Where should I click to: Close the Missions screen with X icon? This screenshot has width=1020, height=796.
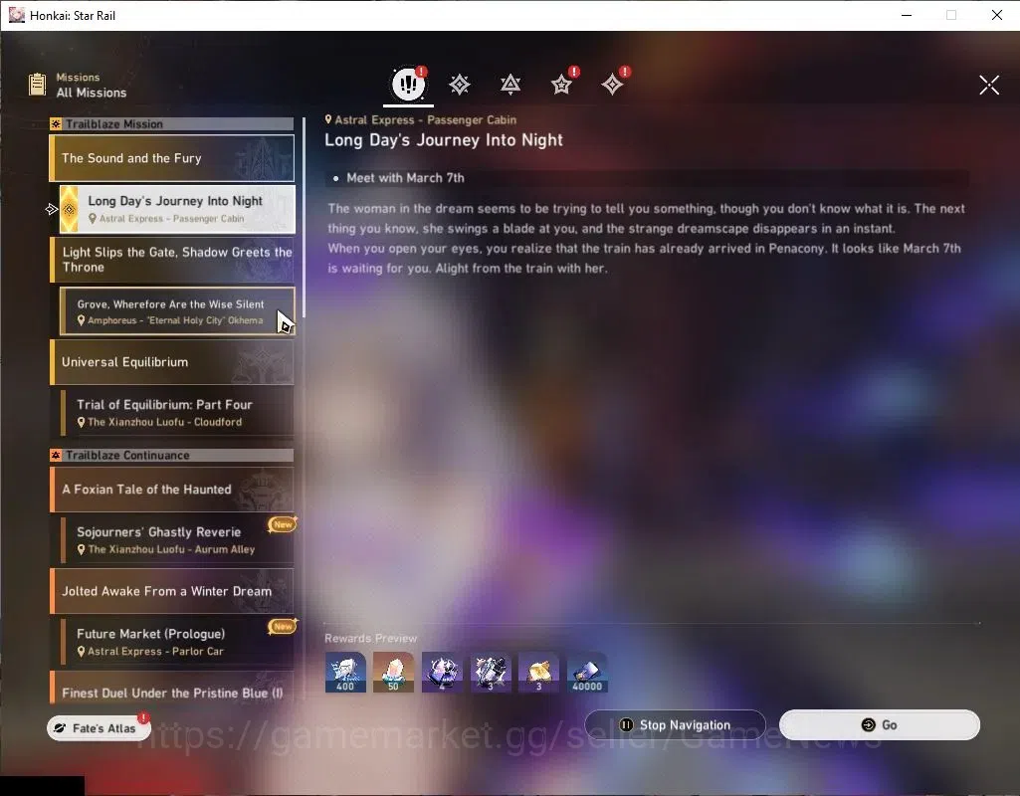coord(989,85)
